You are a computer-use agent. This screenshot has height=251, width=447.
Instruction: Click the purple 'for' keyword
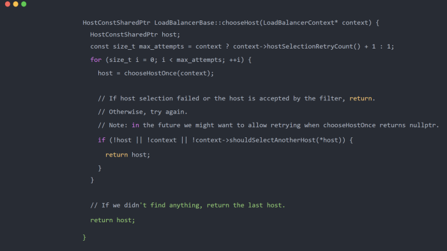[96, 60]
